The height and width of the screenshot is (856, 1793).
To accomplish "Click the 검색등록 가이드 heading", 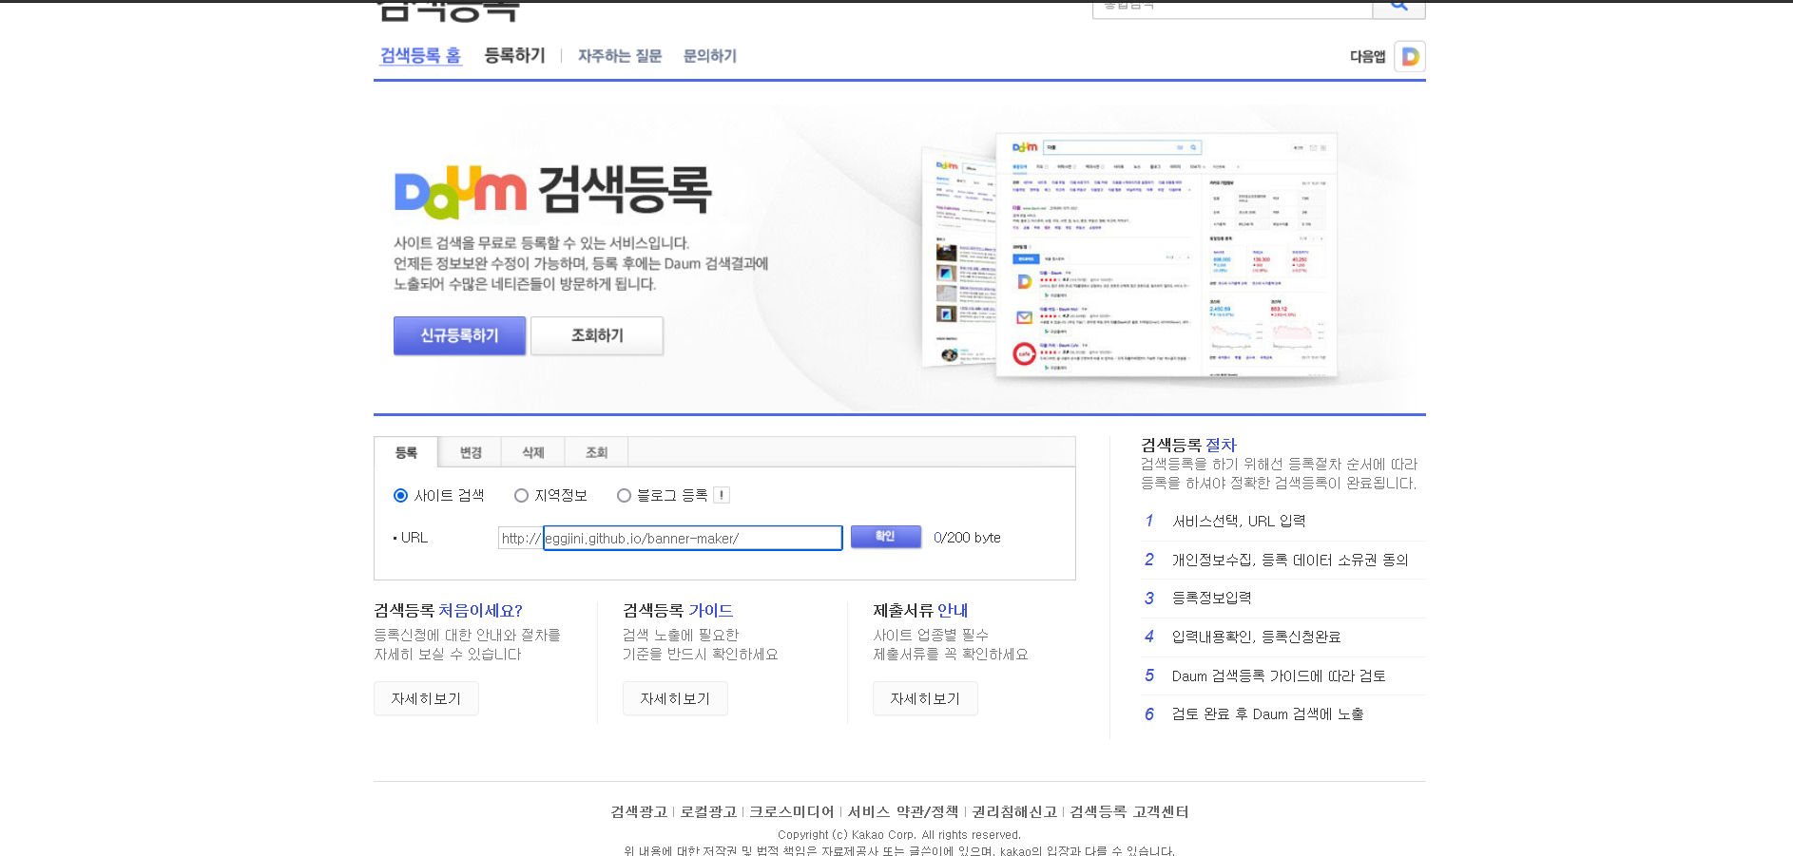I will 678,610.
